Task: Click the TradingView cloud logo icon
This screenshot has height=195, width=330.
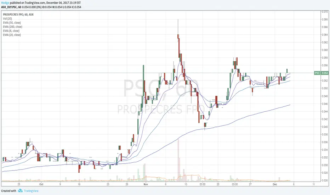Action: (20, 191)
